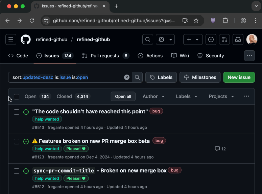
Task: Select checkbox for issue #8513
Action: pyautogui.click(x=17, y=112)
